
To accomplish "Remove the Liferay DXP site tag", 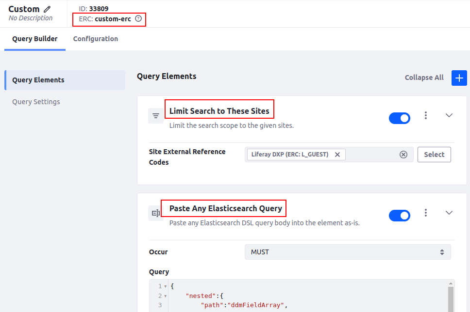I will click(x=337, y=155).
